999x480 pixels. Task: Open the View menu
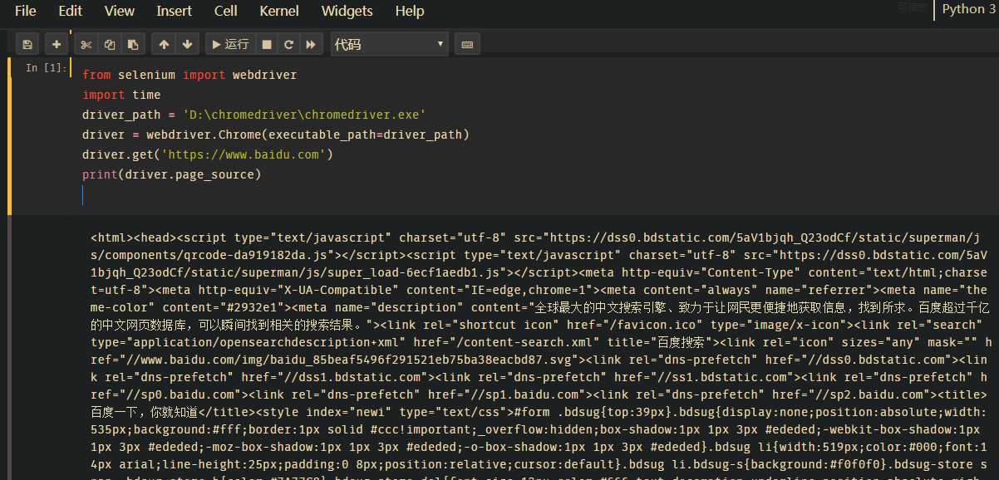(x=120, y=11)
